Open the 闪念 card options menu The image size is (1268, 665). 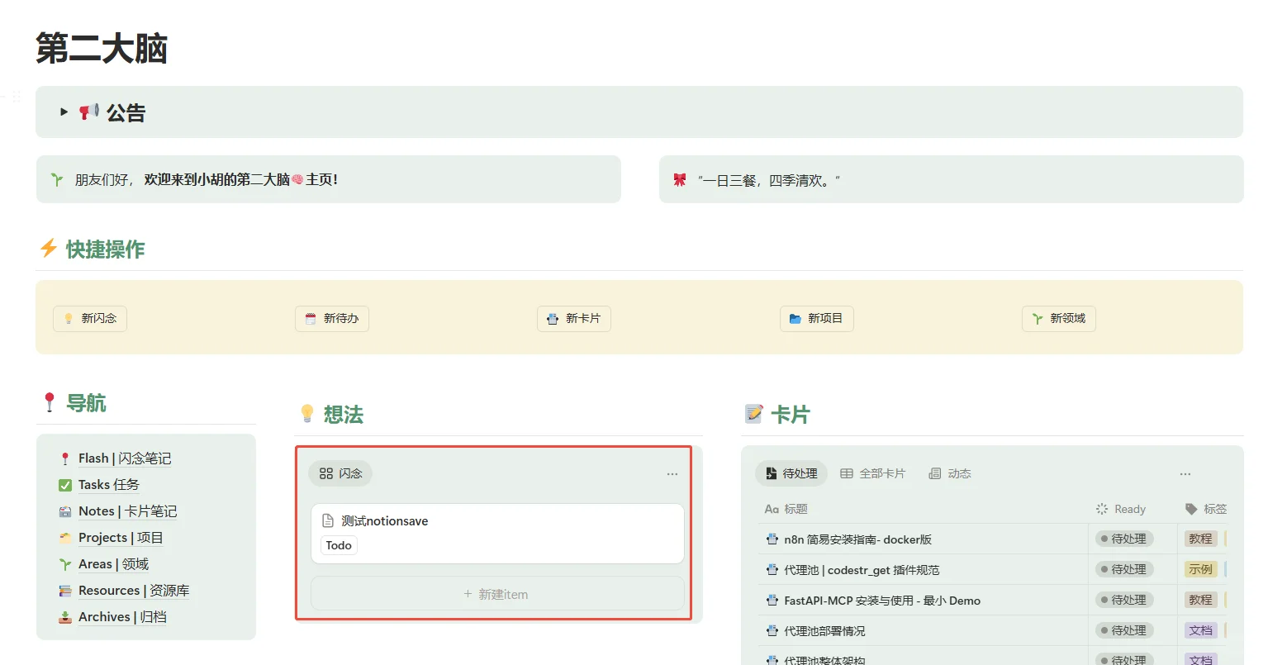point(672,473)
